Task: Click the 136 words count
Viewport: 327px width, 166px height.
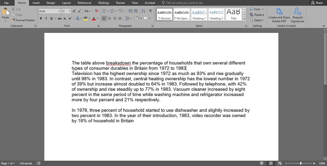Action: pyautogui.click(x=26, y=163)
